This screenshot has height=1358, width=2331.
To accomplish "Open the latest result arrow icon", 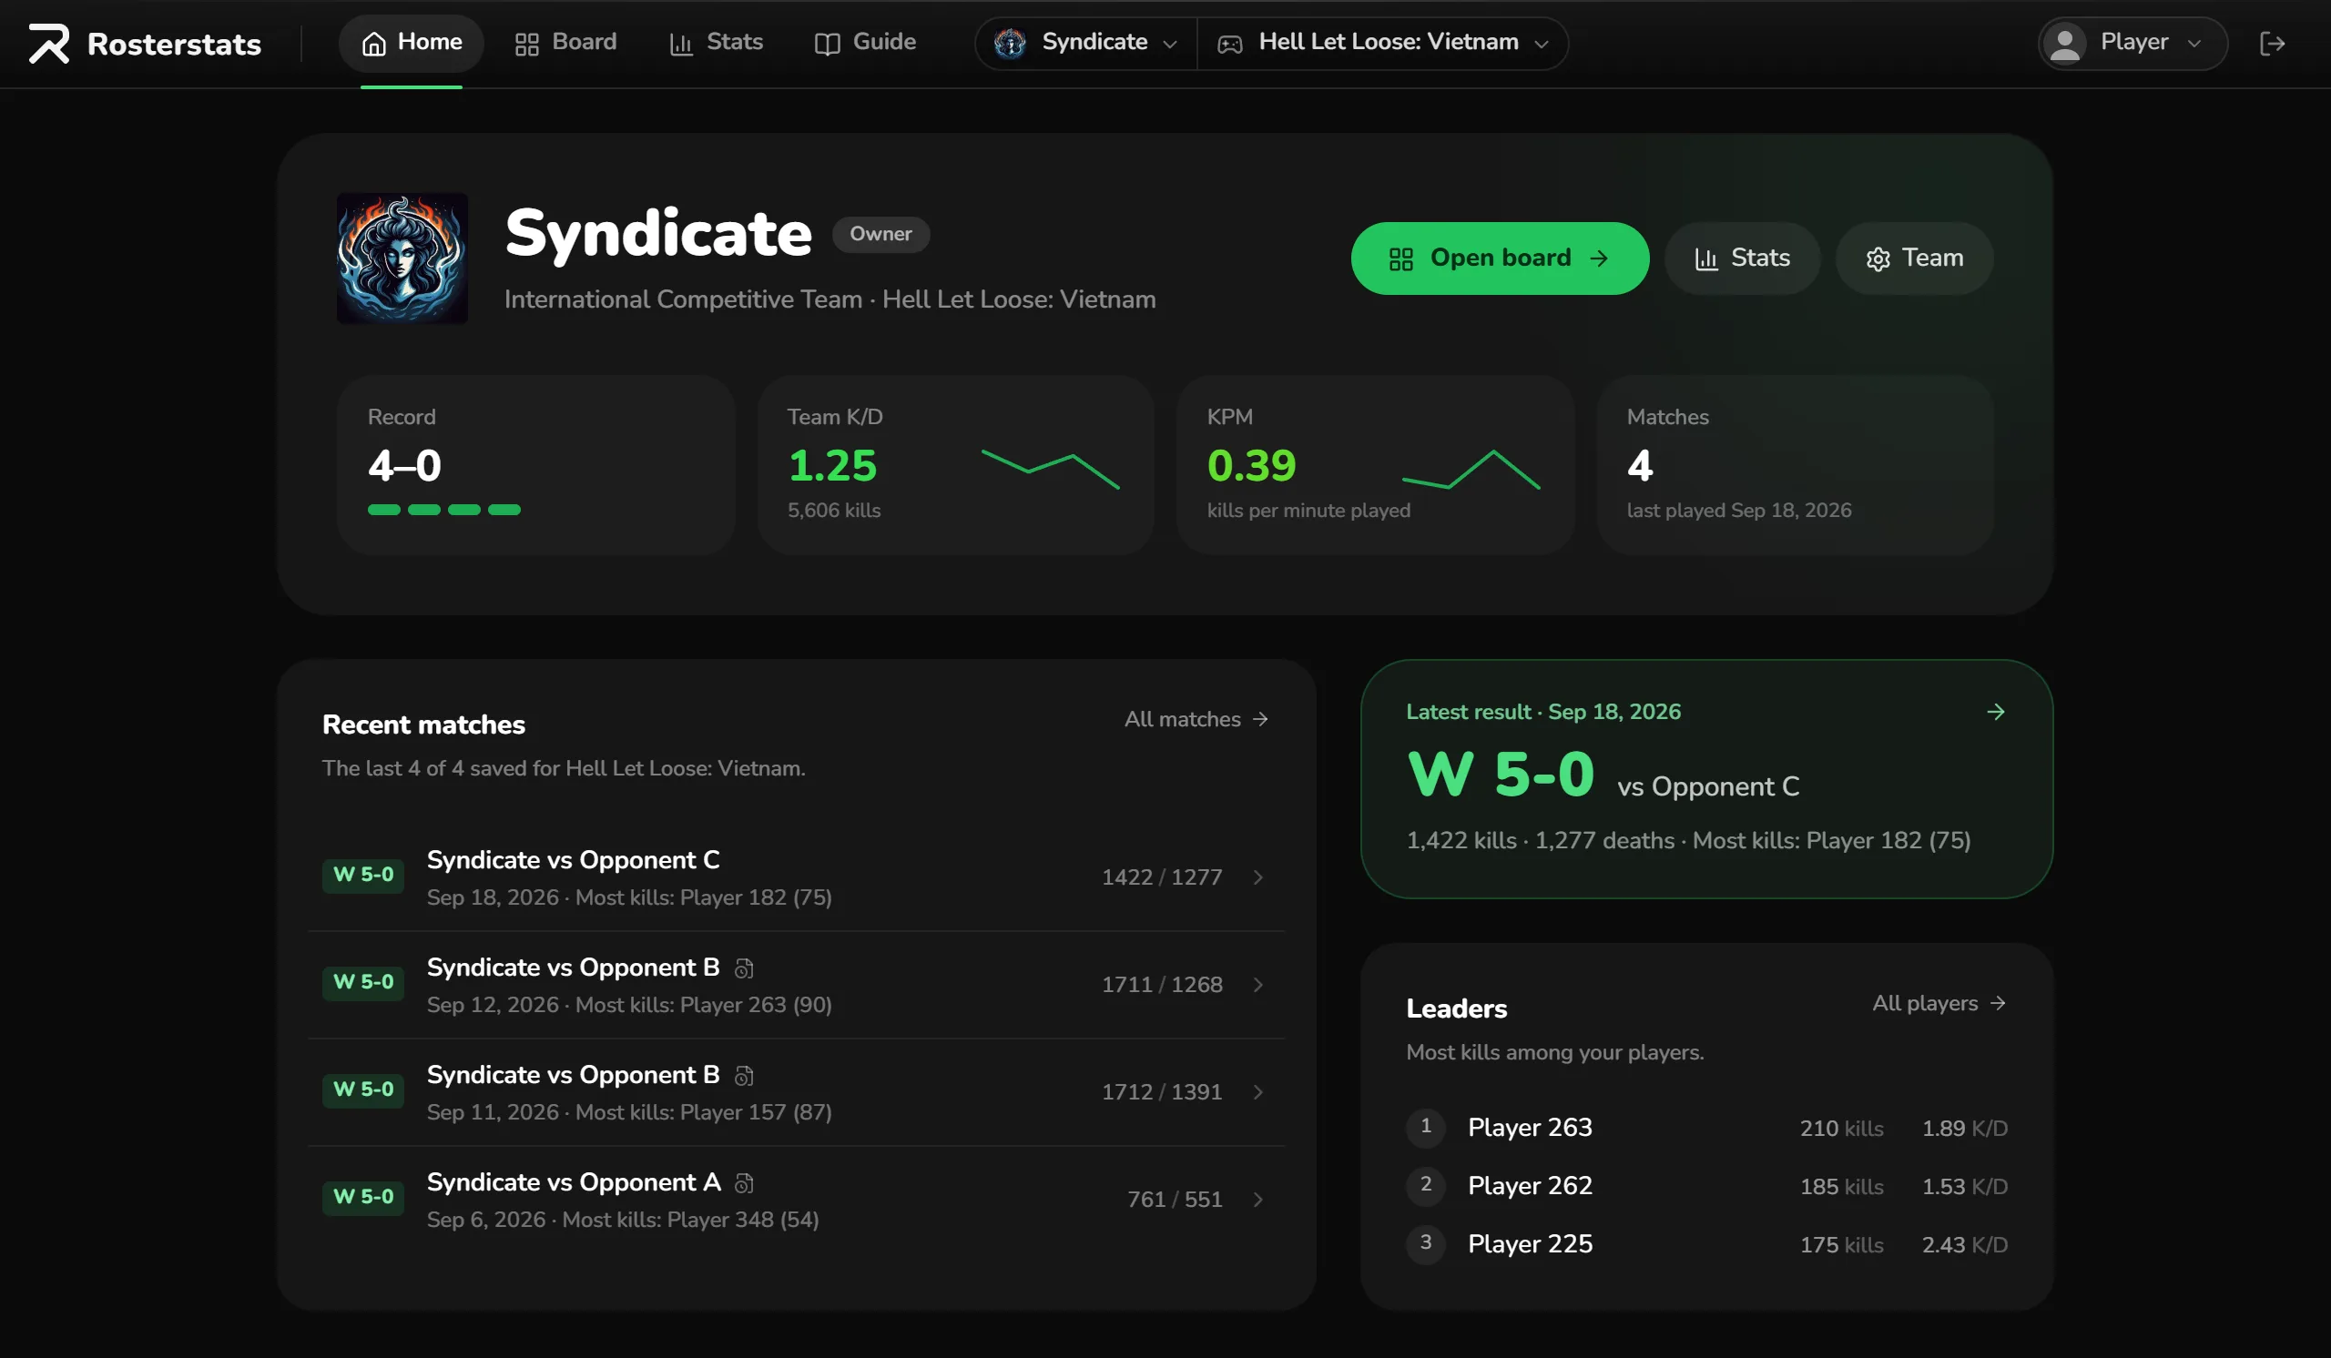I will (x=1995, y=711).
